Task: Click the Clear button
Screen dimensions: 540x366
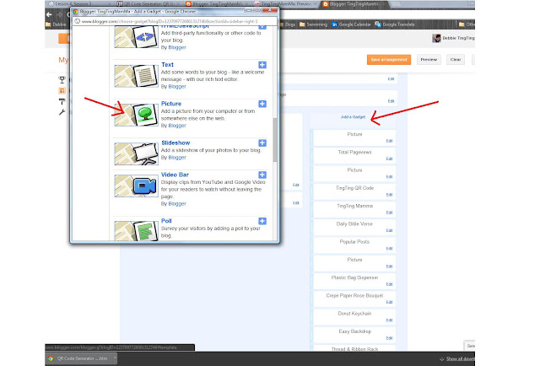Action: (456, 60)
